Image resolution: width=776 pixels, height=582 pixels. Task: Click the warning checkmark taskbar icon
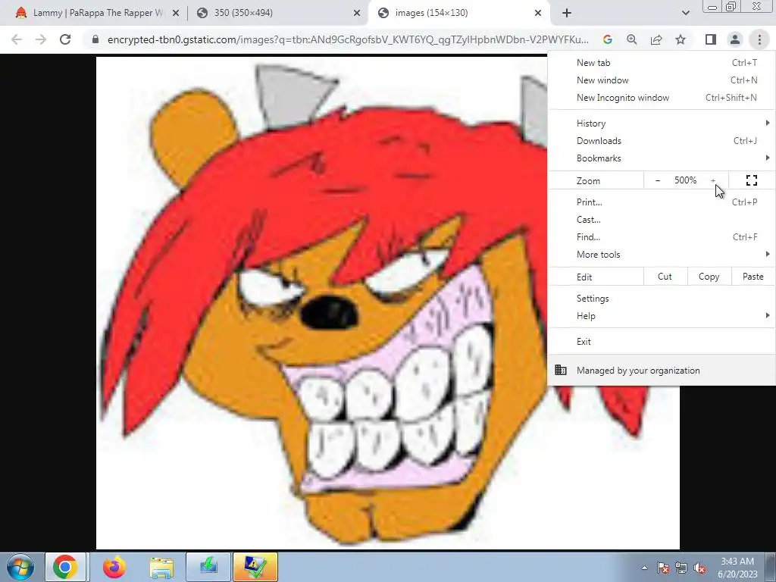pos(255,567)
